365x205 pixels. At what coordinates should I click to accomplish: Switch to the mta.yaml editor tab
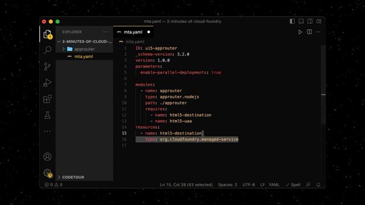[133, 32]
